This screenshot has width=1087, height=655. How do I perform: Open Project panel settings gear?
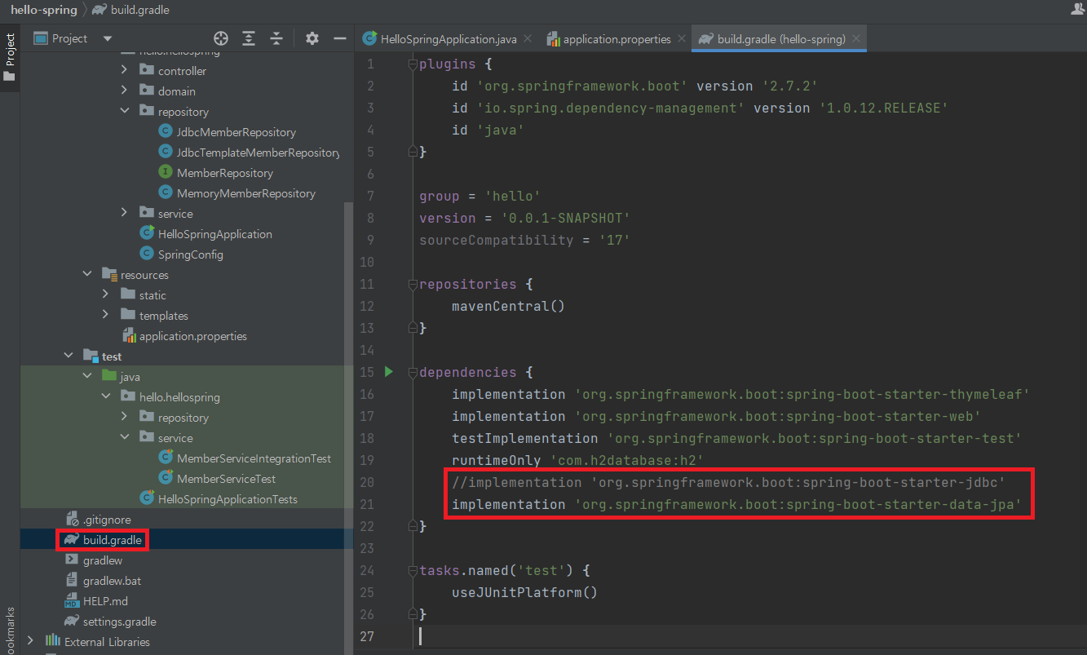[x=312, y=38]
